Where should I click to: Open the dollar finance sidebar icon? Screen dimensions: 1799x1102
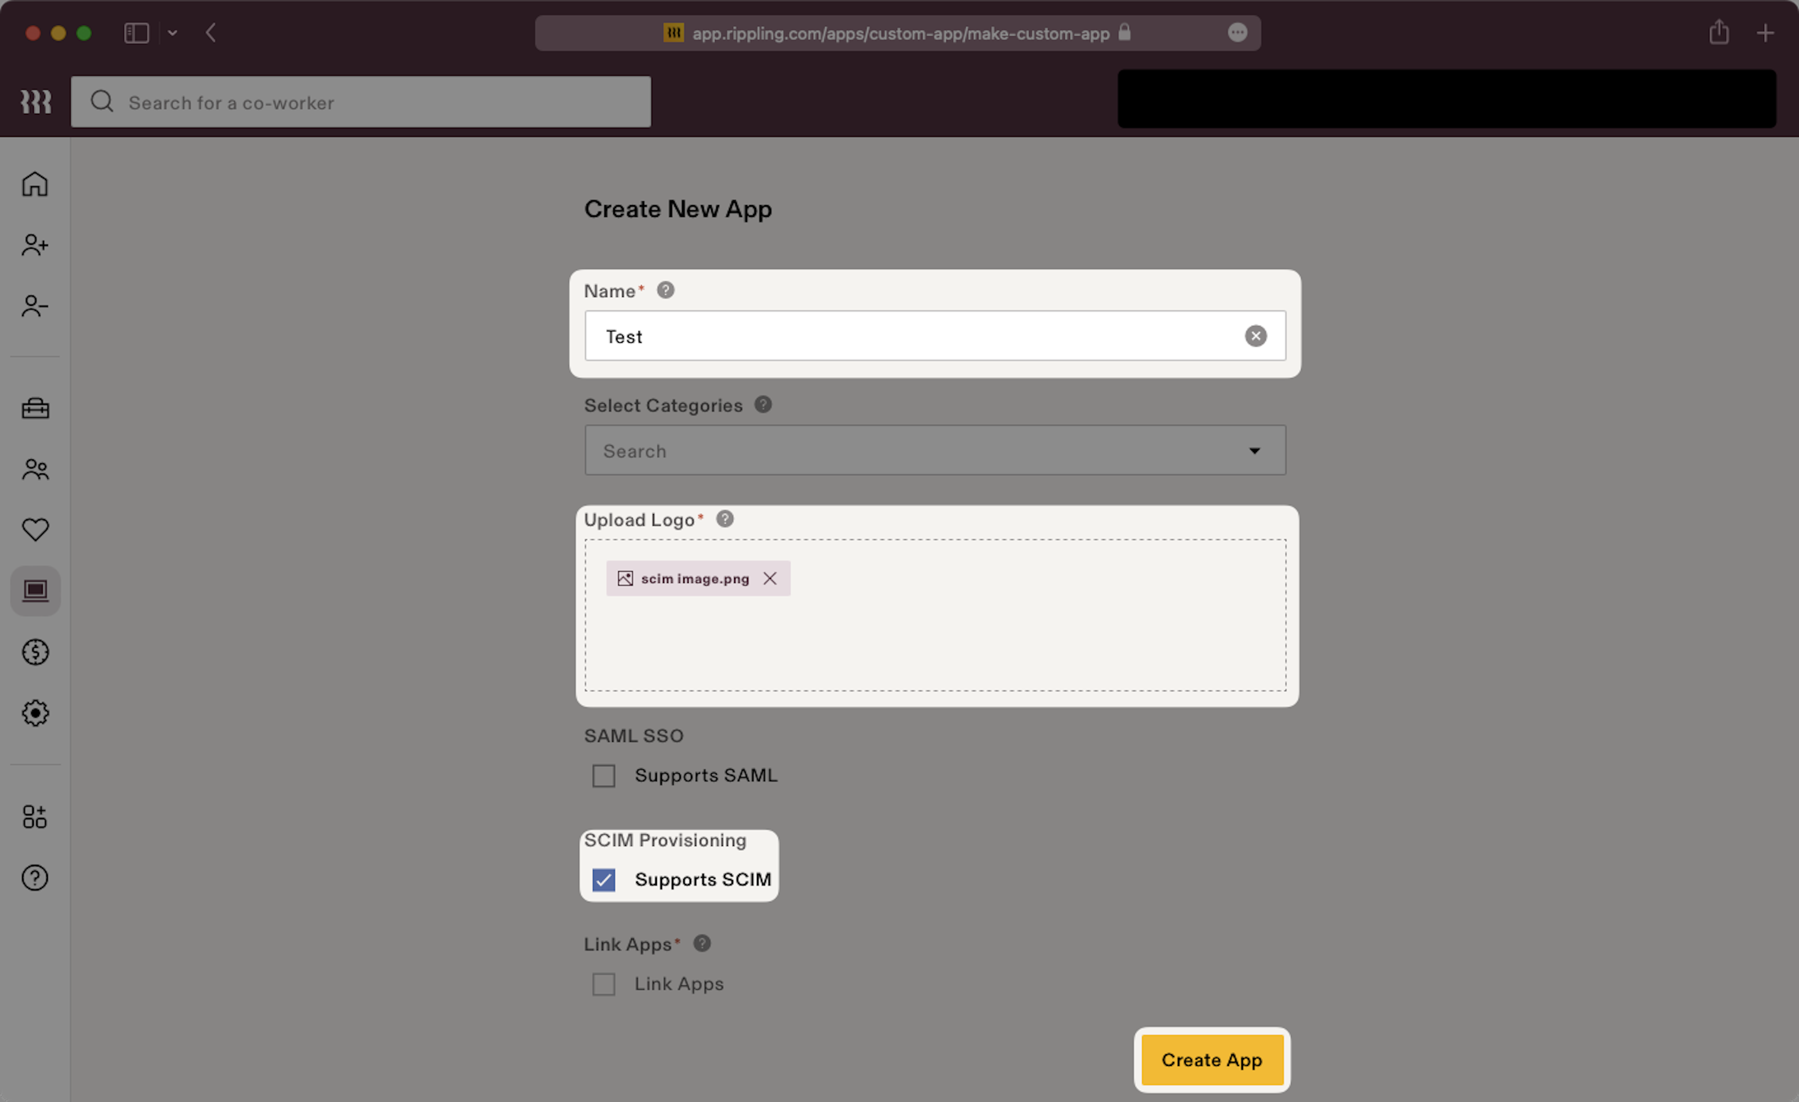tap(34, 652)
